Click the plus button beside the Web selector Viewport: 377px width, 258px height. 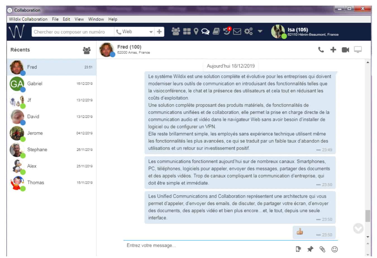pyautogui.click(x=159, y=32)
